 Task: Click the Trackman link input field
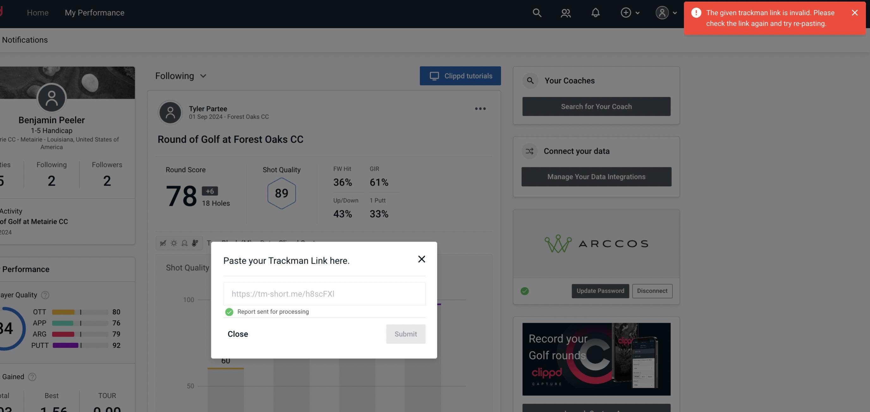pos(324,293)
